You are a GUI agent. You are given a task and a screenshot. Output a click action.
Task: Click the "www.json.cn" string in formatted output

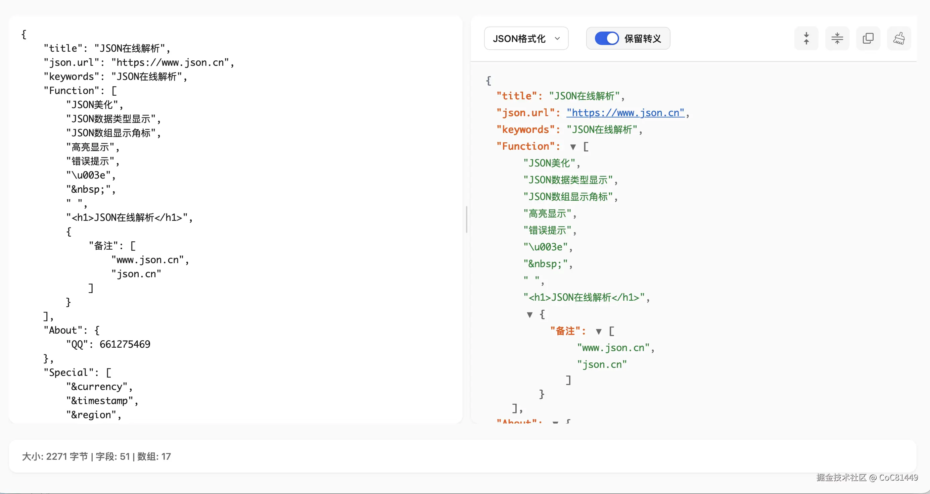point(613,348)
